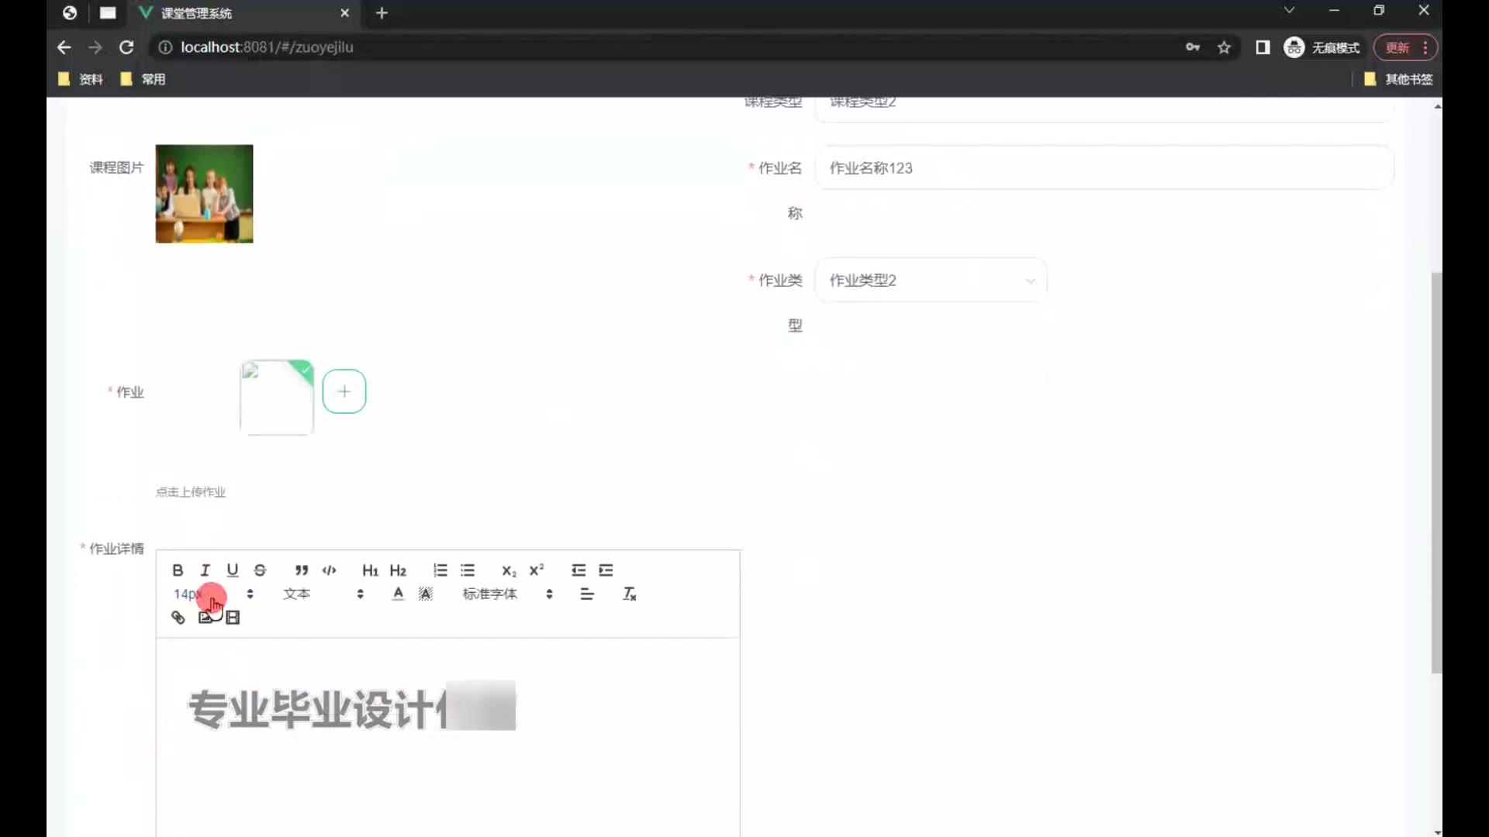Select the uploaded homework file thumbnail
This screenshot has height=837, width=1489.
tap(277, 397)
